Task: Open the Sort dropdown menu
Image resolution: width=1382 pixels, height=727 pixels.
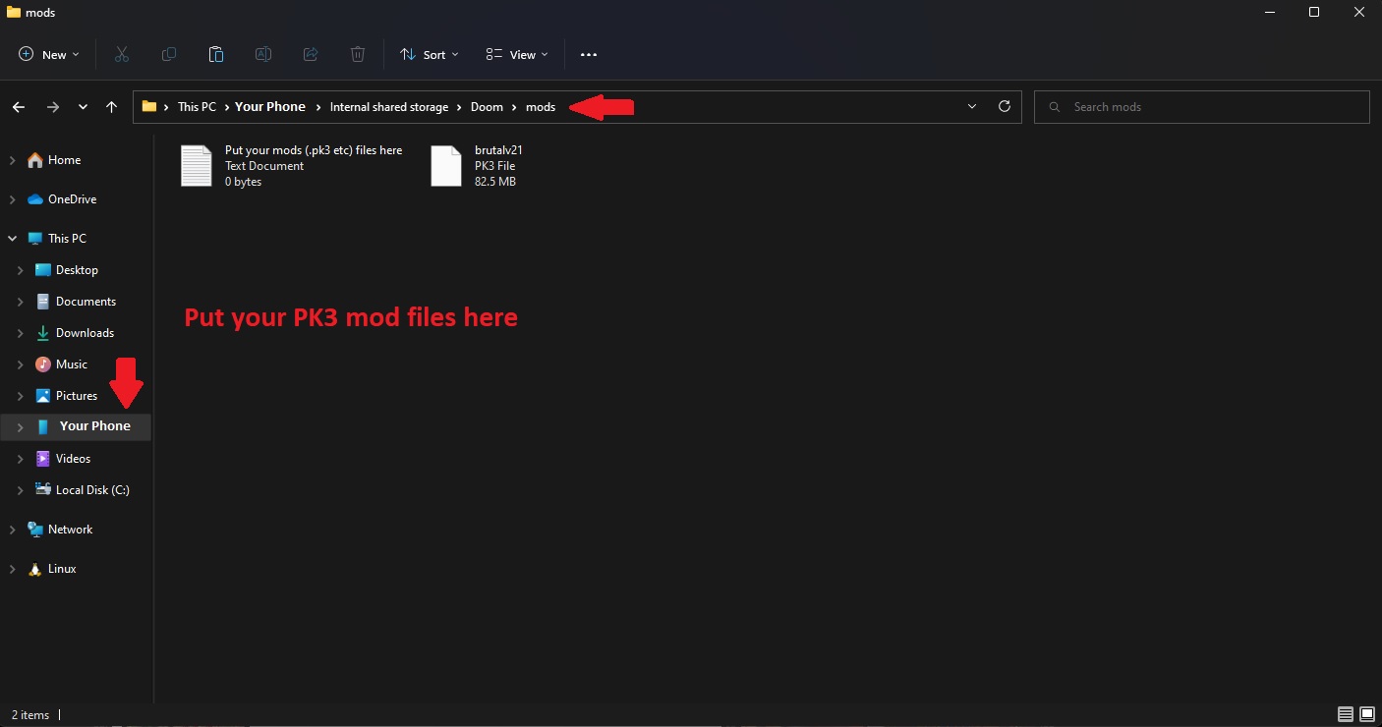Action: 430,55
